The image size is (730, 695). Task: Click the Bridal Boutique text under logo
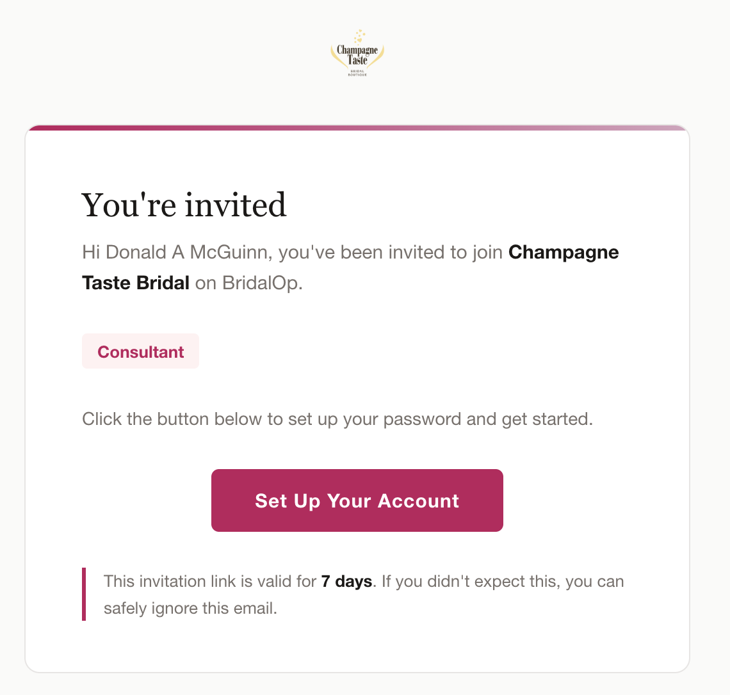[359, 73]
